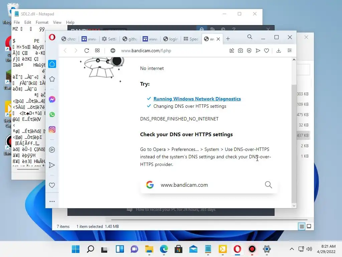The image size is (342, 257).
Task: Go forward with the arrow button
Action: point(76,51)
